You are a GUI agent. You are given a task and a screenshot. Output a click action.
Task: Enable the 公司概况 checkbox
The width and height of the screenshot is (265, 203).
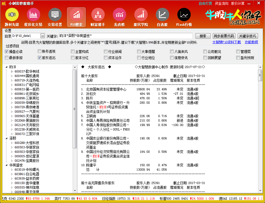(205, 52)
